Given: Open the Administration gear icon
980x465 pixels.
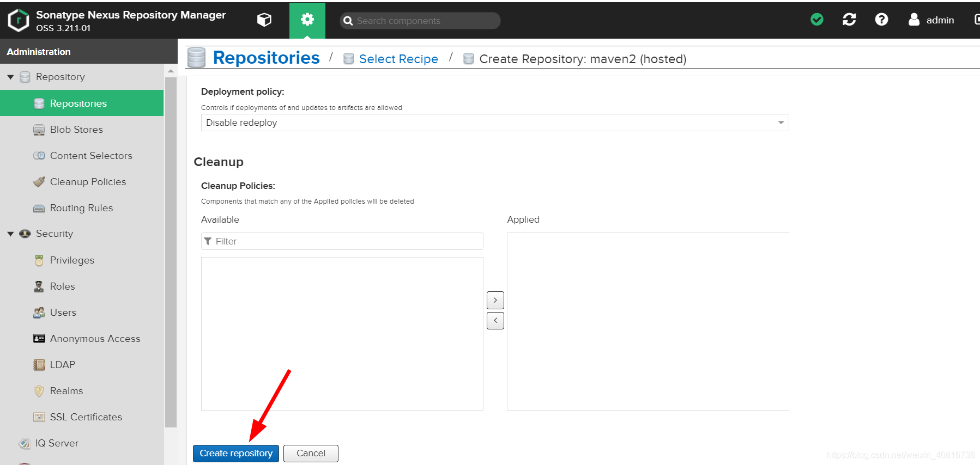Looking at the screenshot, I should 307,20.
